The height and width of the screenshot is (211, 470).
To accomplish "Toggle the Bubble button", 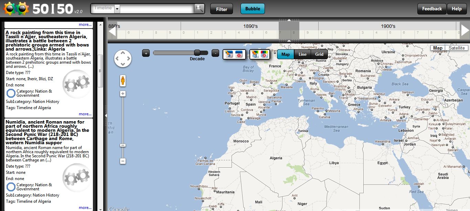I will pos(253,9).
